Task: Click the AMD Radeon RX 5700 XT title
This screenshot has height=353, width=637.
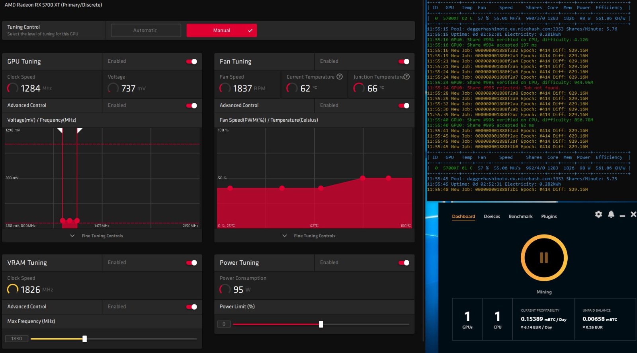Action: pos(53,5)
